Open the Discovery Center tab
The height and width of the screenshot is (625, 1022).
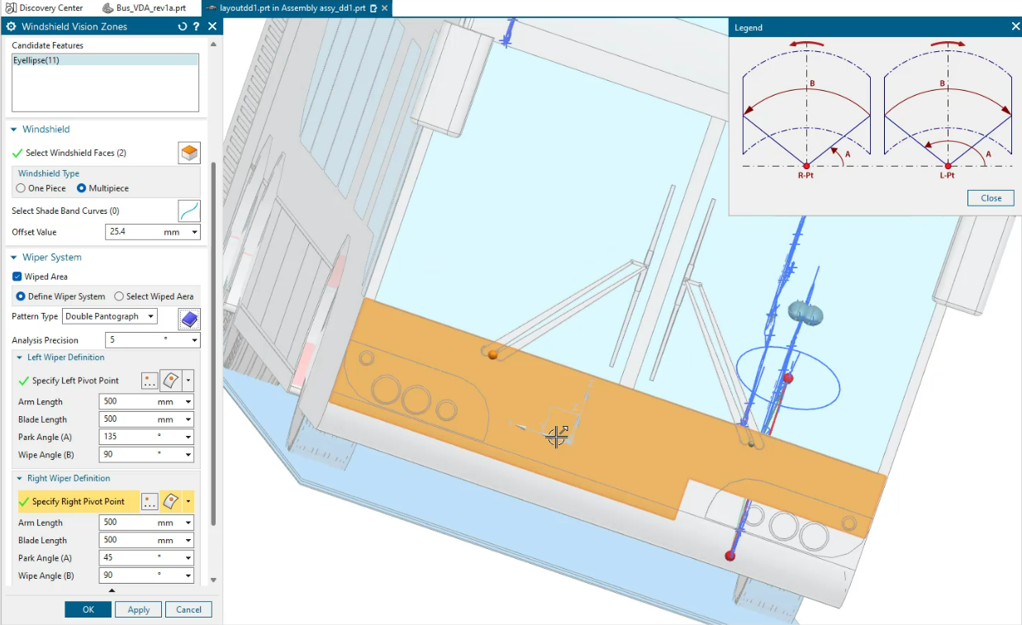(45, 7)
